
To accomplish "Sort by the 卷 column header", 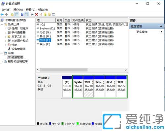I will 46,20.
